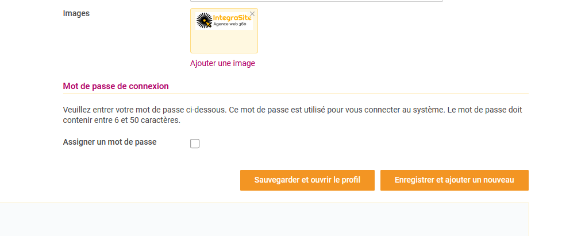The width and height of the screenshot is (585, 236).
Task: Select the Agence web 360 tagline in logo
Action: pos(229,24)
